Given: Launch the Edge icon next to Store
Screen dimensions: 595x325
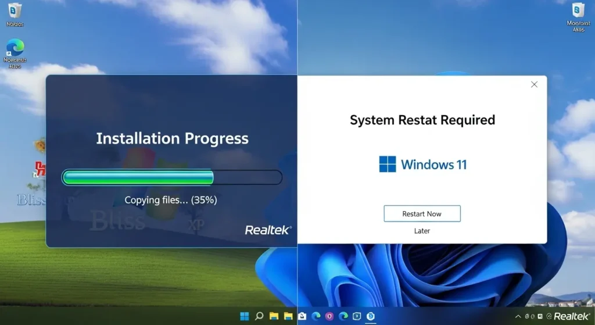Looking at the screenshot, I should 316,316.
